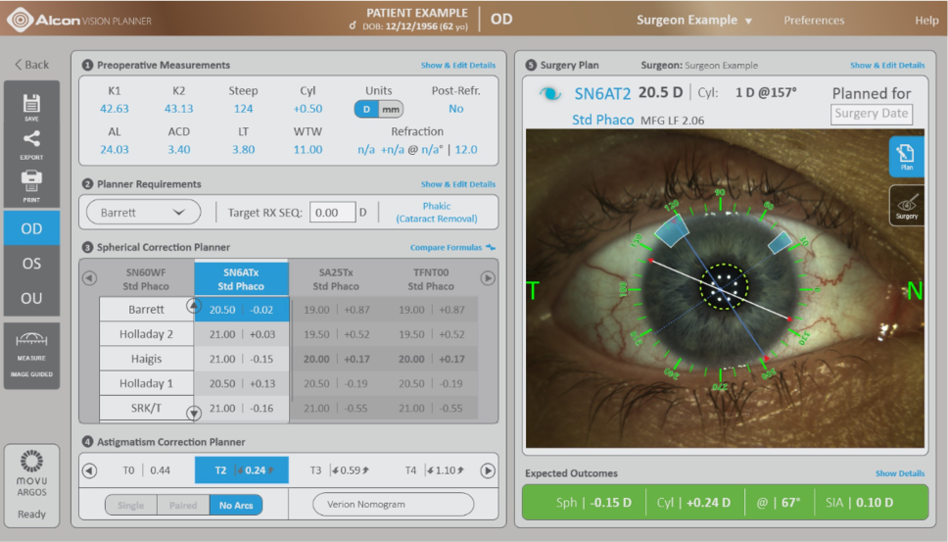Open the Barrett formula dropdown
948x542 pixels.
143,212
